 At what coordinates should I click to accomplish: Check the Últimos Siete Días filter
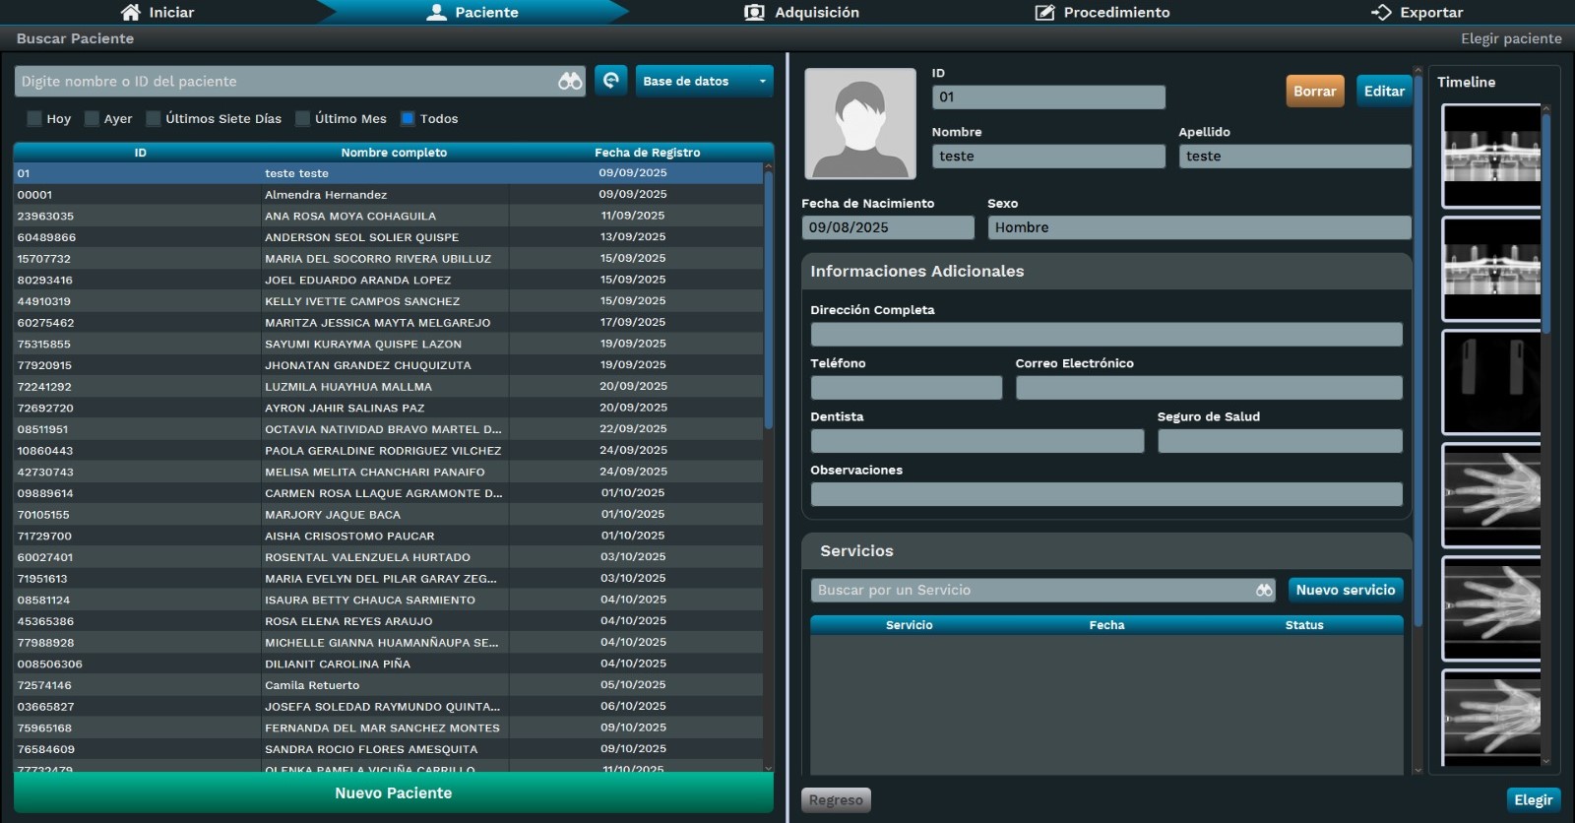pos(154,119)
